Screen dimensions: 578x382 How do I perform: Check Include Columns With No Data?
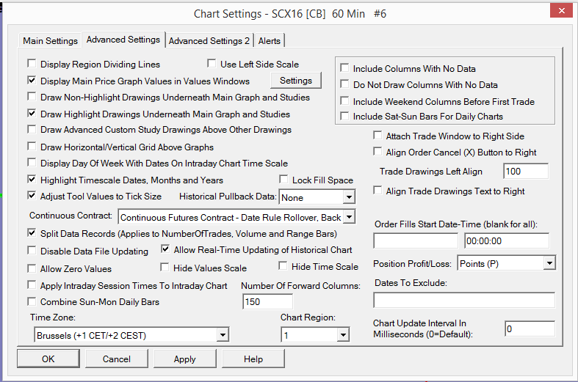(x=344, y=68)
